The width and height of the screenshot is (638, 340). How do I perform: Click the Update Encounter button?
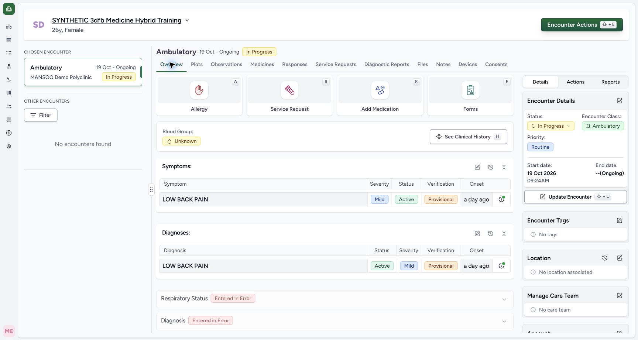[x=575, y=197]
